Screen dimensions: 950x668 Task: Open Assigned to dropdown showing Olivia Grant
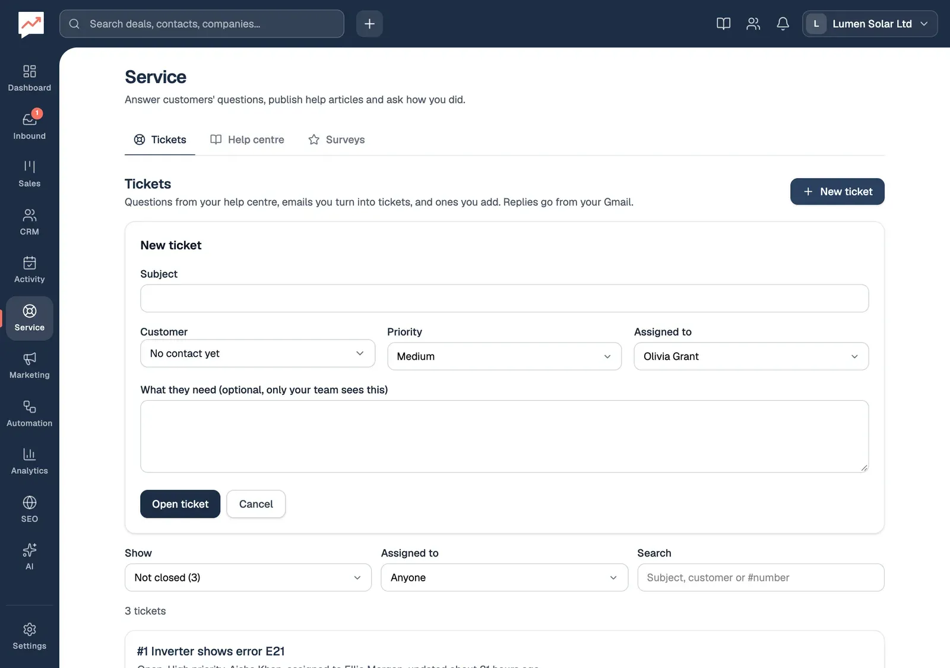[x=751, y=356]
